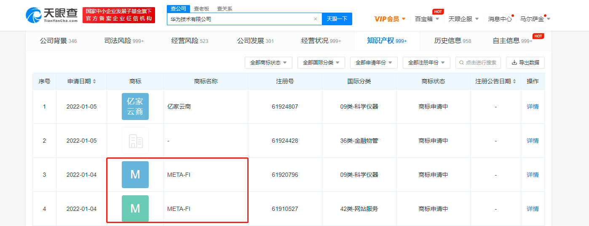Click the magnifier icon in table search
The height and width of the screenshot is (226, 589).
pyautogui.click(x=462, y=63)
